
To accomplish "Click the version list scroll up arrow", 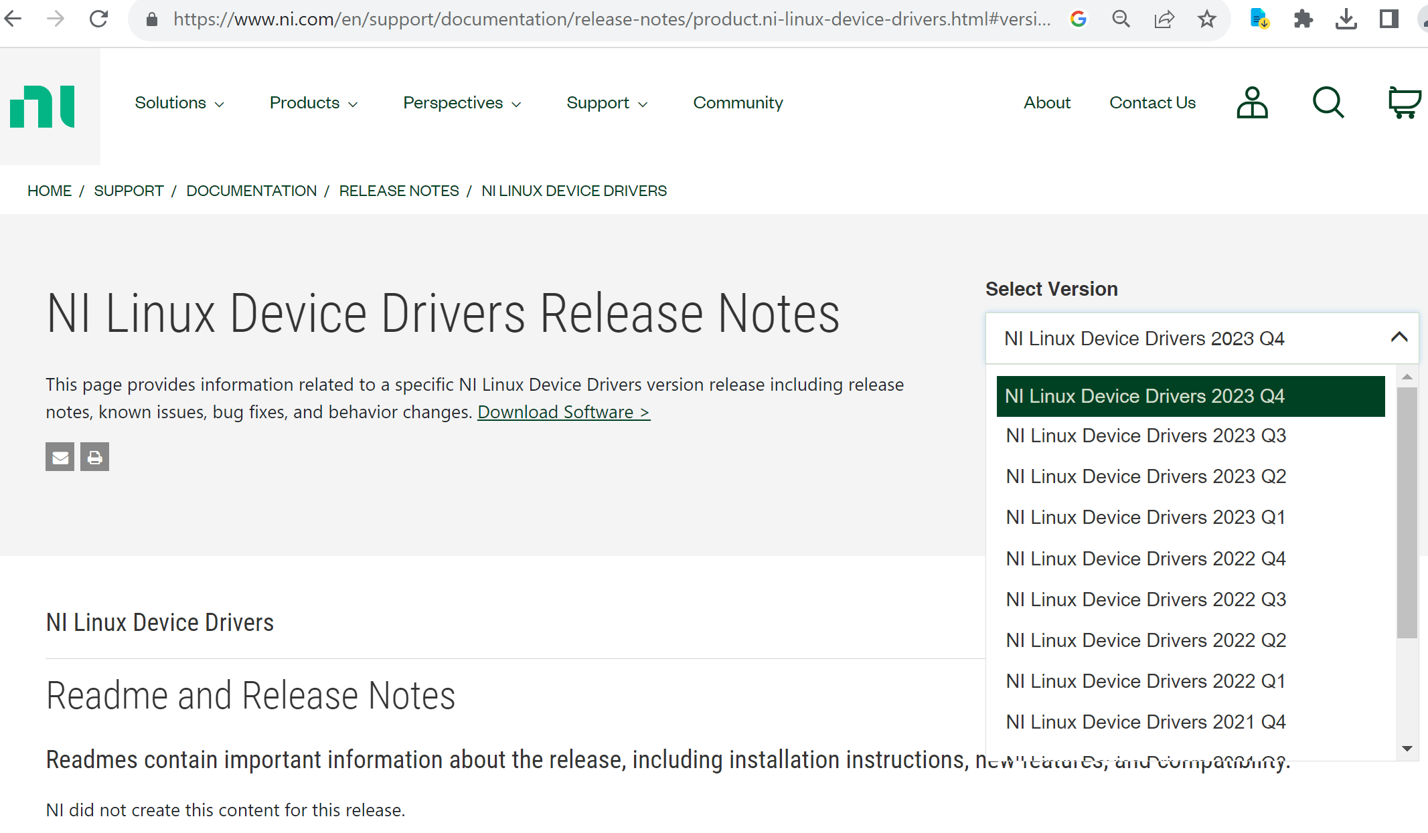I will [1407, 377].
